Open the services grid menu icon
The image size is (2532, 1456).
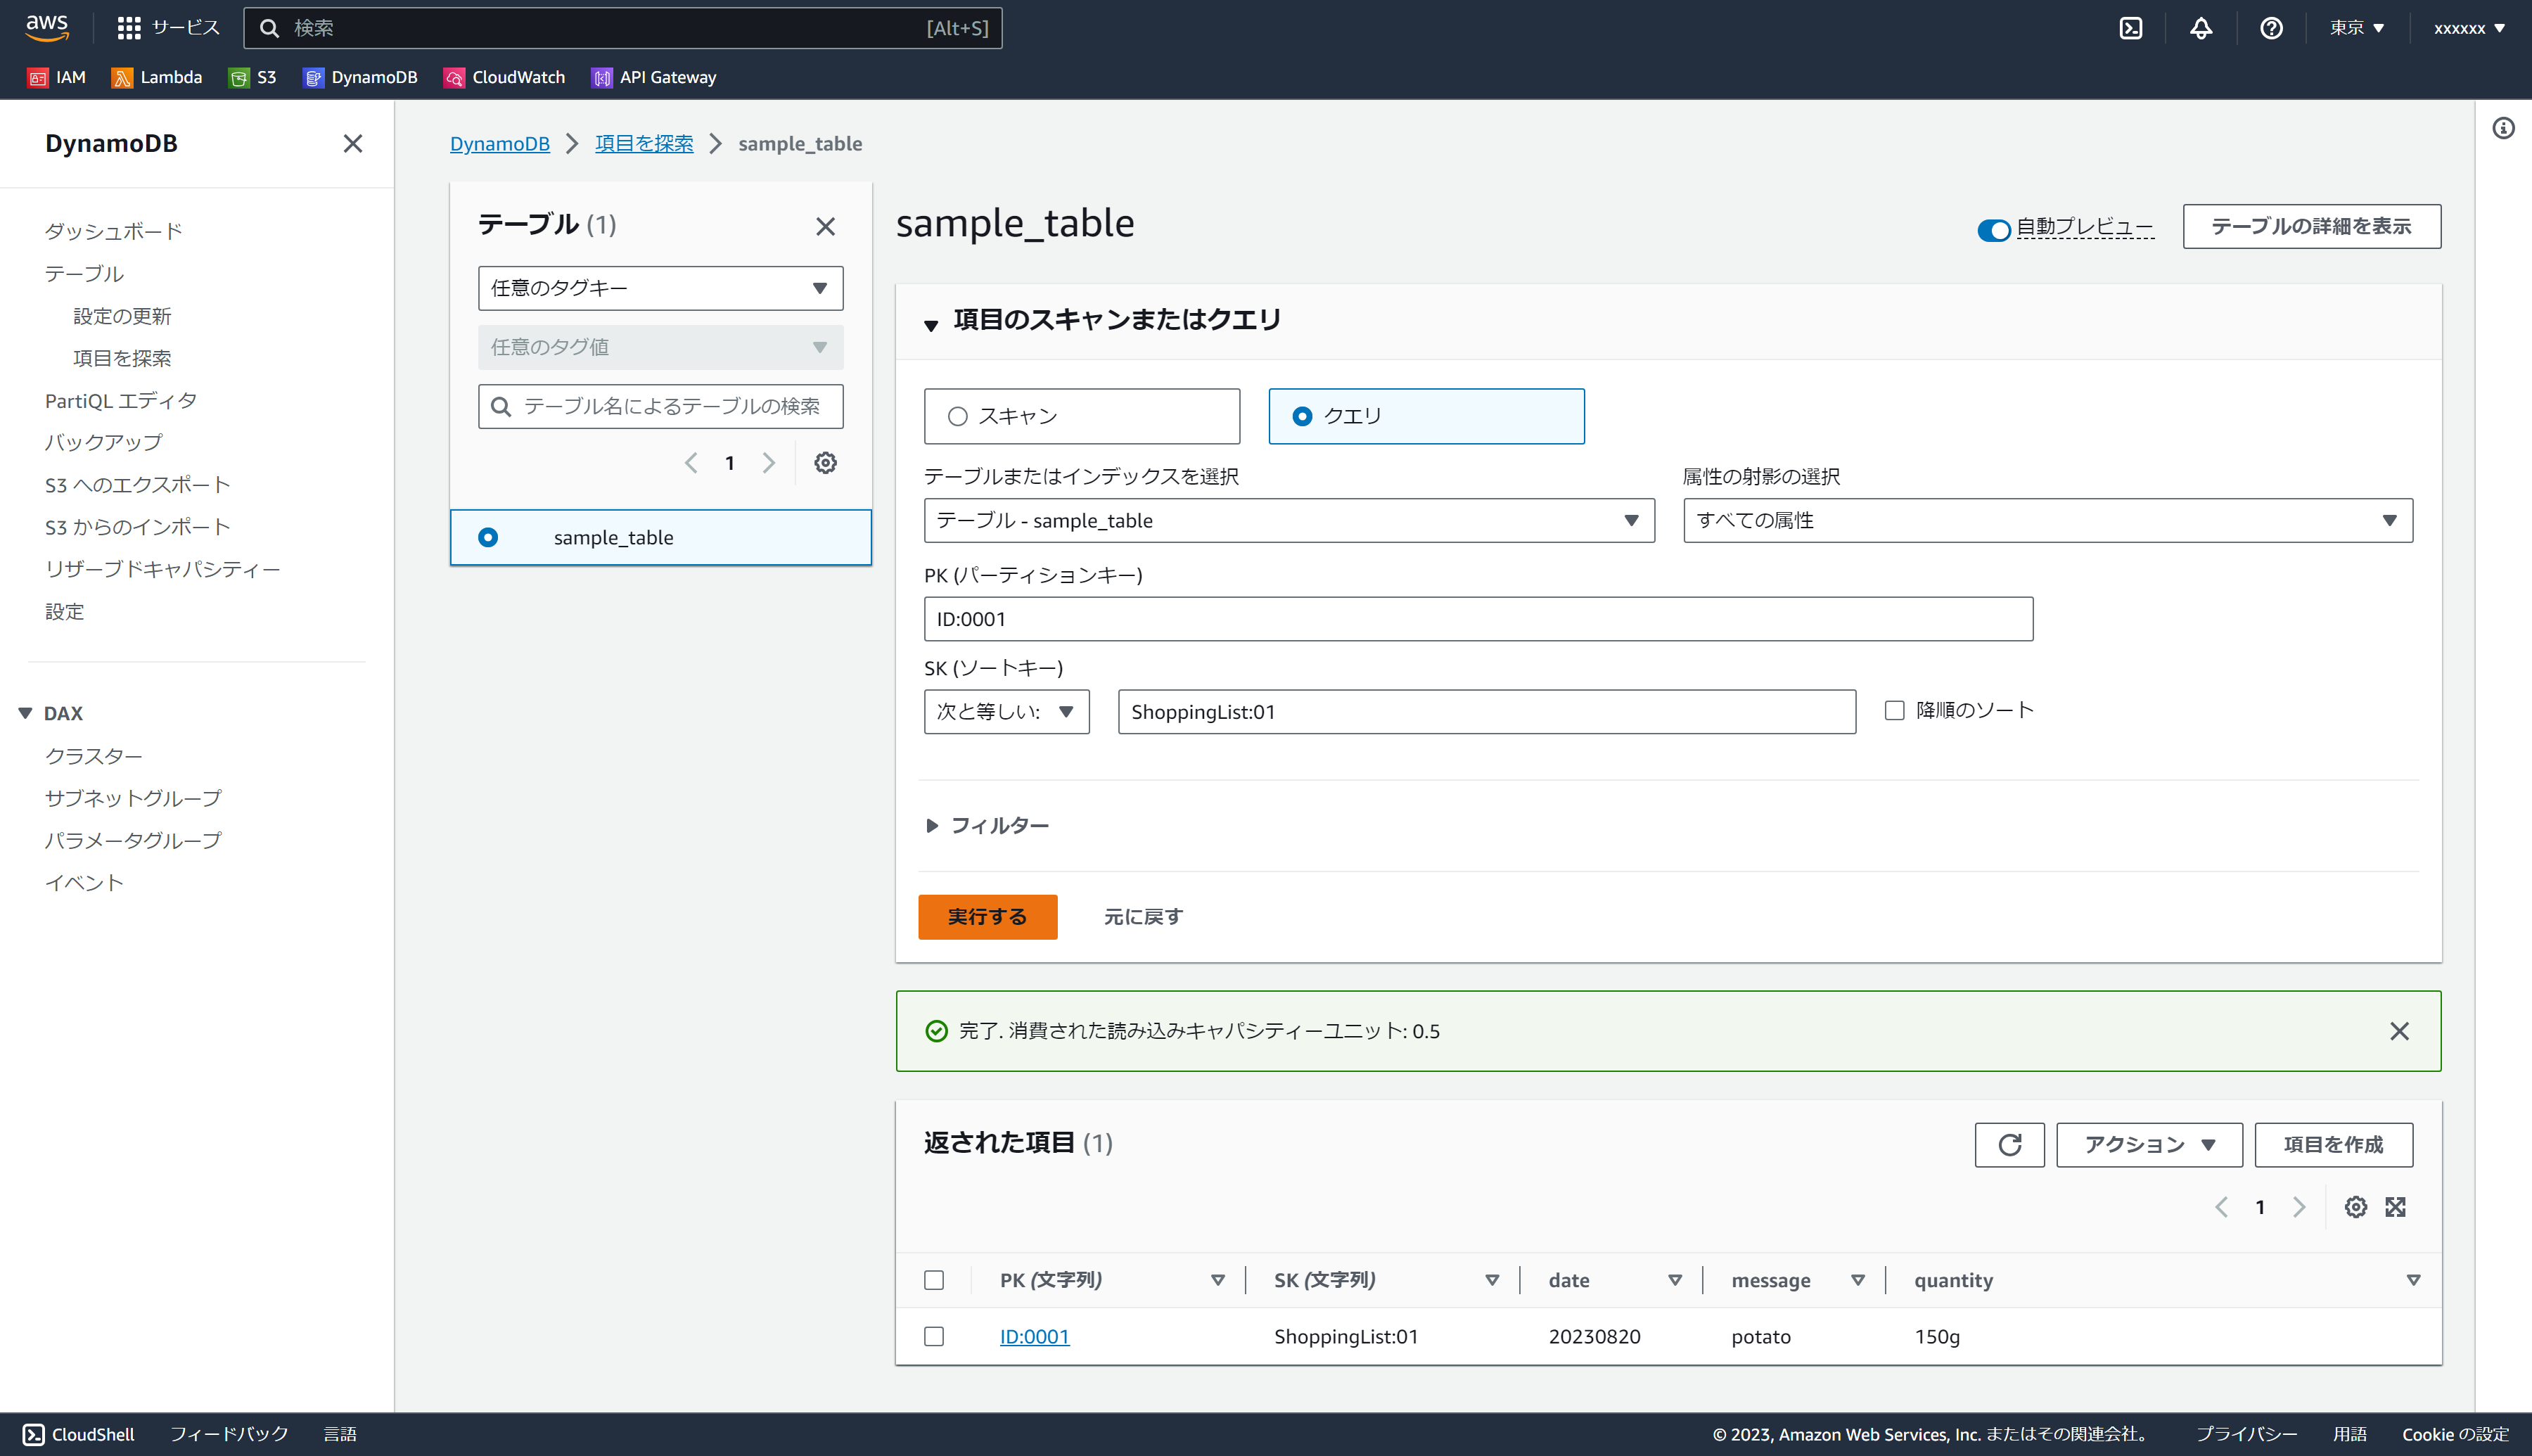(x=129, y=28)
